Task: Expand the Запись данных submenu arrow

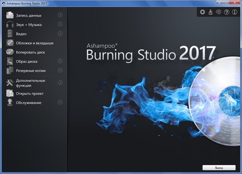Action: click(x=60, y=15)
